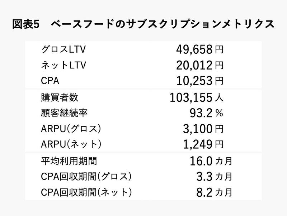
Task: Click the chart title 図表5 ベースフードのサブスクリプションメトリクス
Action: pyautogui.click(x=143, y=24)
